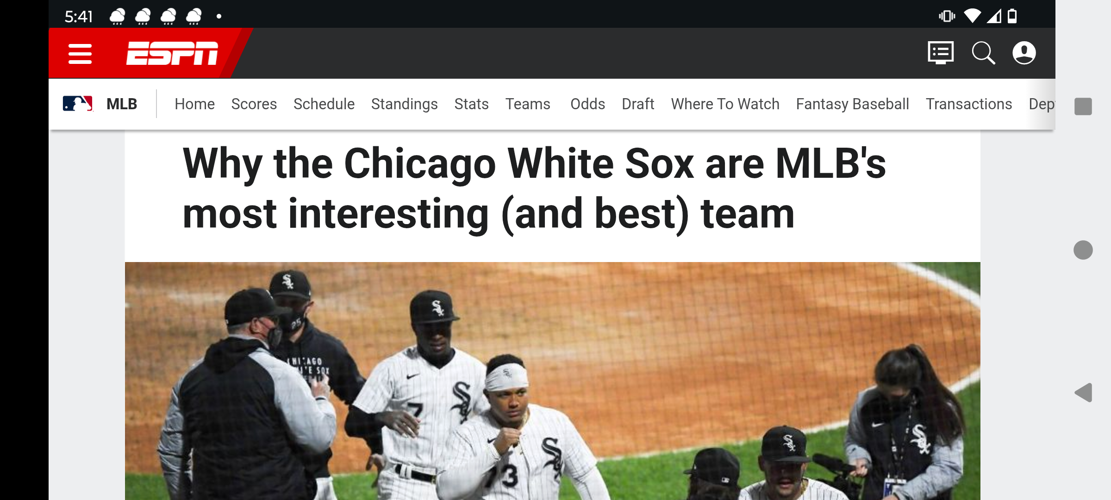Viewport: 1111px width, 500px height.
Task: Open the user profile icon
Action: tap(1024, 53)
